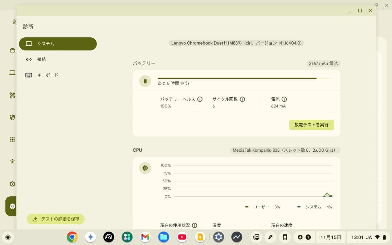This screenshot has width=392, height=245.
Task: Click the CPU gear icon beside the usage chart
Action: 145,168
